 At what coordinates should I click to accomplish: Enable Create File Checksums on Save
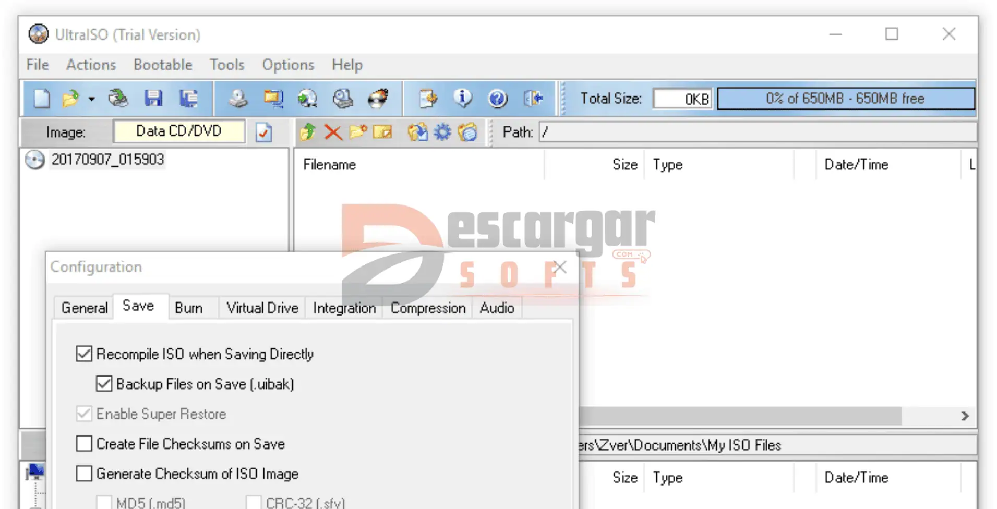click(x=84, y=444)
